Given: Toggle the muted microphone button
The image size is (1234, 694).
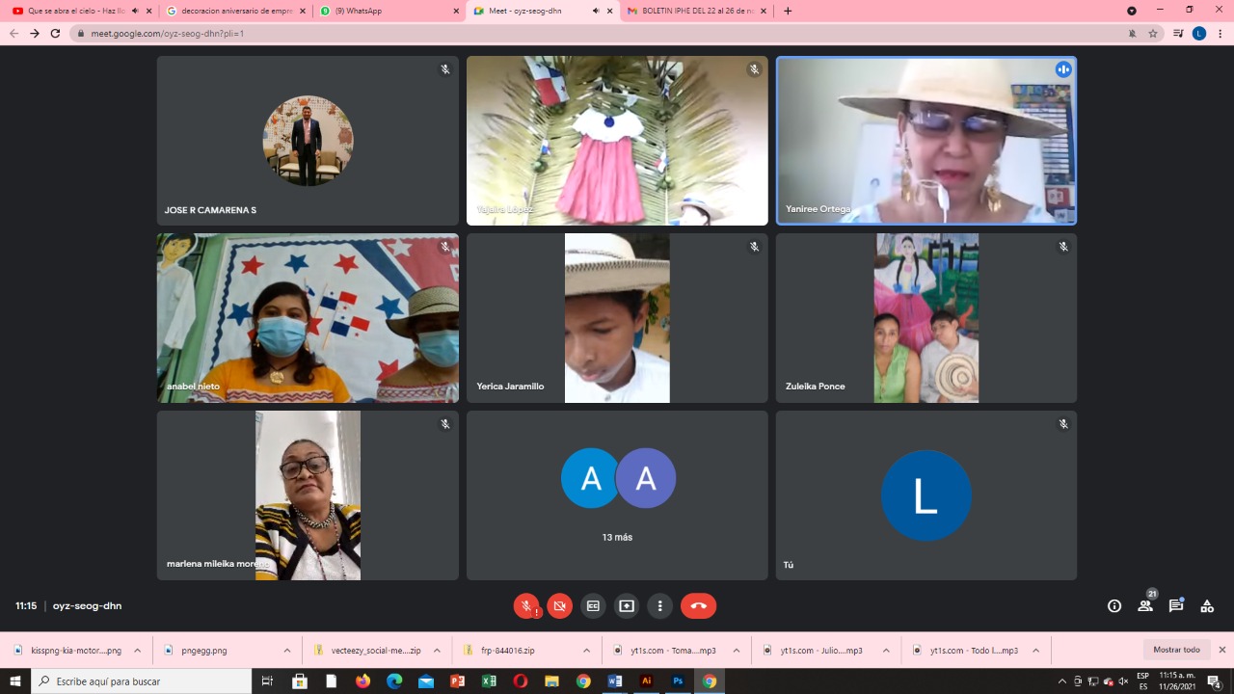Looking at the screenshot, I should tap(526, 606).
